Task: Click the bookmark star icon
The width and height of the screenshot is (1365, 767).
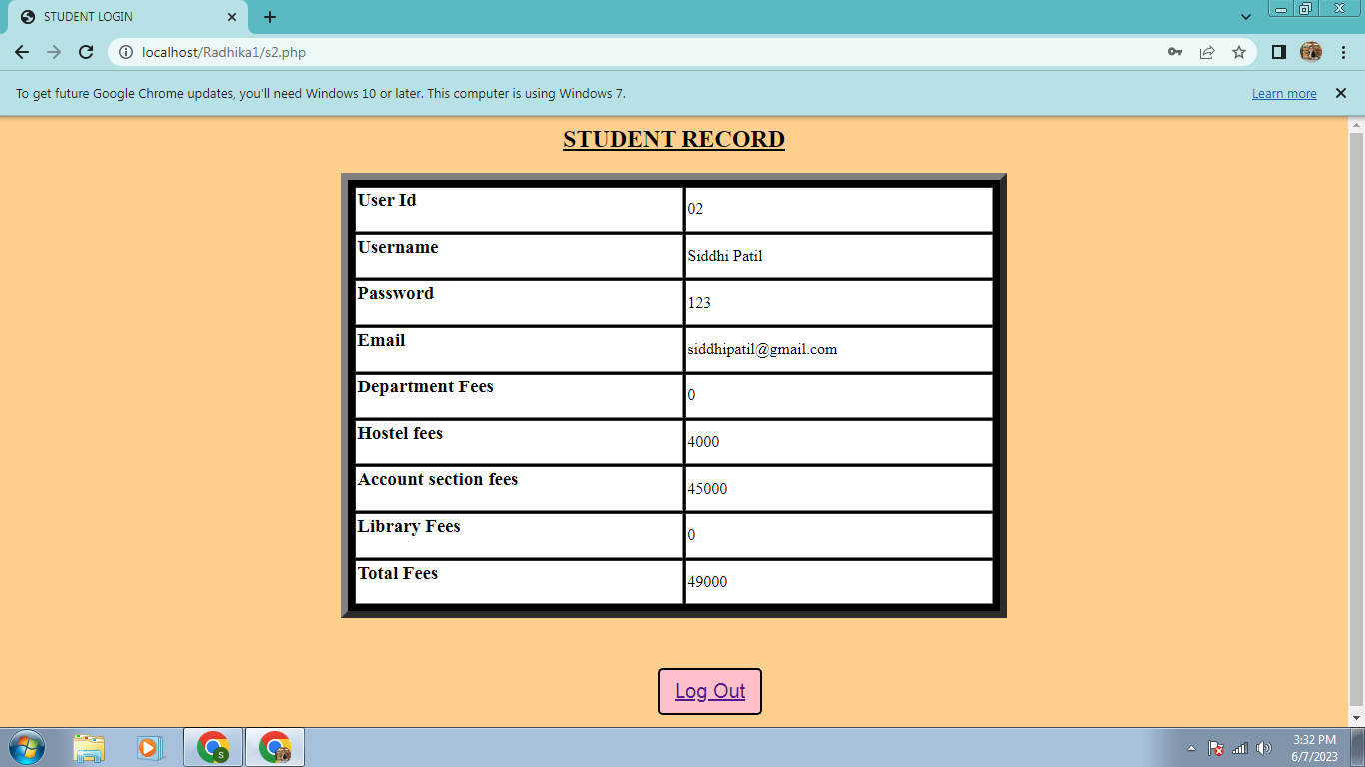Action: 1239,52
